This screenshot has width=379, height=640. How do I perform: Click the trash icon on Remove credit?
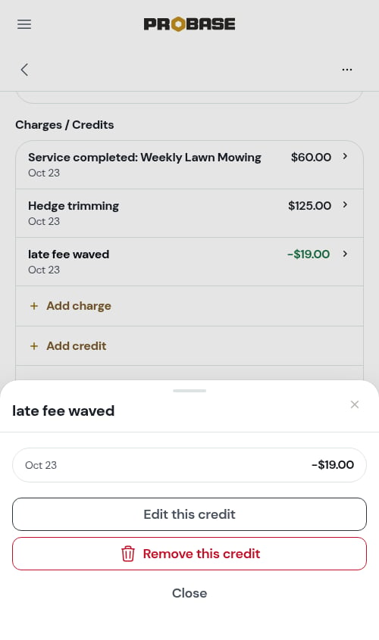pyautogui.click(x=128, y=554)
